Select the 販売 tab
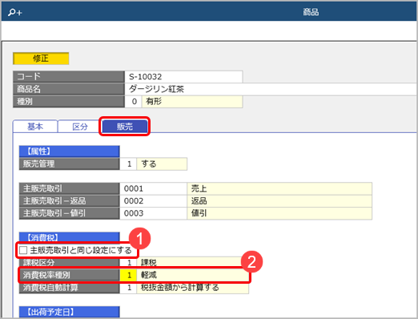 (x=125, y=127)
